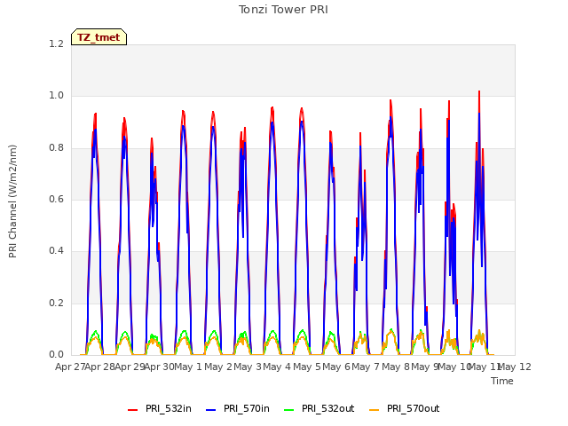Click the y-axis tick value 0.4
This screenshot has width=568, height=426.
[x=56, y=250]
